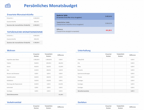Click the Konzerte actual cost cell
The height and width of the screenshot is (110, 144).
pos(120,70)
